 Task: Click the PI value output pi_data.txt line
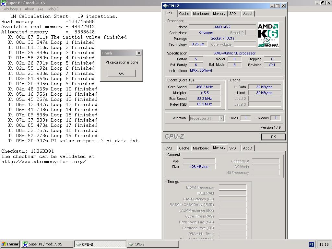(x=73, y=141)
